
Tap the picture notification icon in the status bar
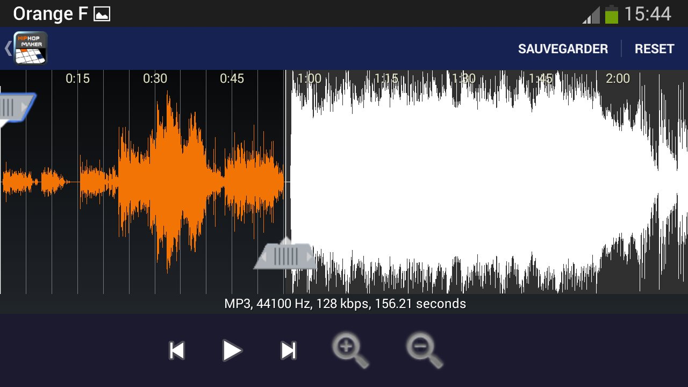pos(102,15)
